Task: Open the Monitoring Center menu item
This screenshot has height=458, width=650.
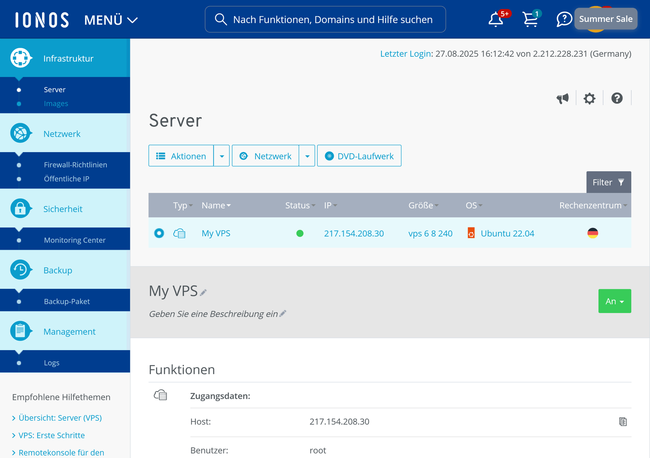Action: pos(75,240)
